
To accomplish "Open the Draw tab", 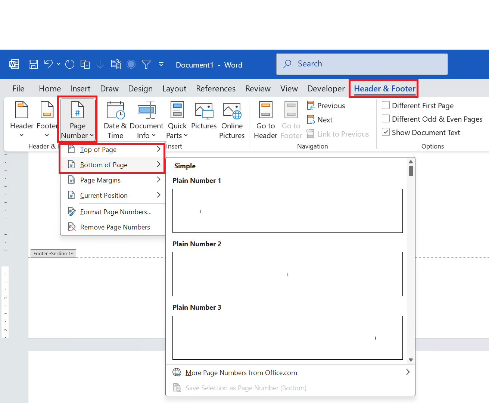I will coord(109,88).
